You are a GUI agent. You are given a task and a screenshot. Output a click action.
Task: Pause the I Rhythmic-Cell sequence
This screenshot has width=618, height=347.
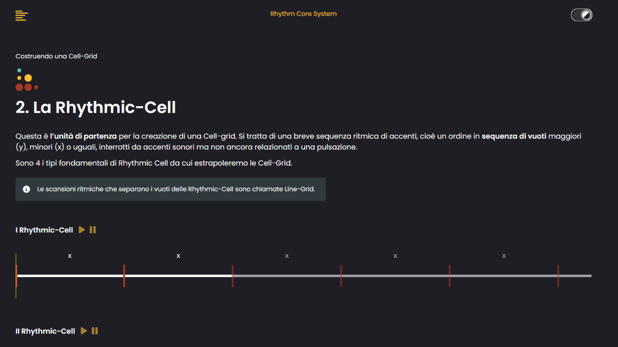[x=93, y=230]
